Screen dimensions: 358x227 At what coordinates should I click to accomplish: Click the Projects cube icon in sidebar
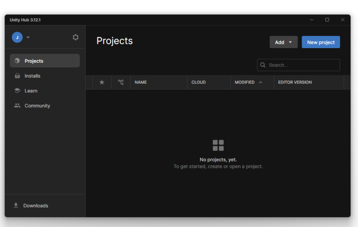(17, 61)
